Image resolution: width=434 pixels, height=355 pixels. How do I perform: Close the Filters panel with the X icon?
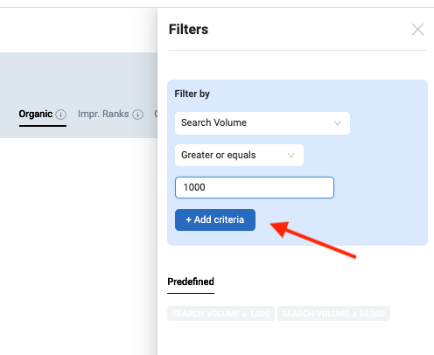[417, 30]
